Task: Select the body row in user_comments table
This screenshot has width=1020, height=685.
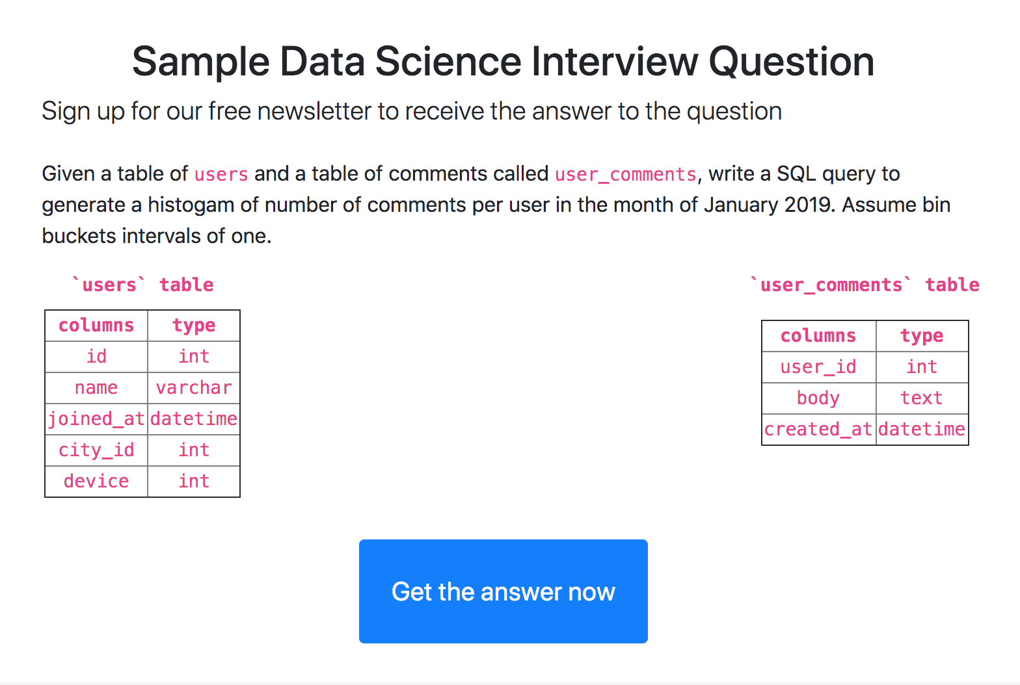Action: [818, 398]
